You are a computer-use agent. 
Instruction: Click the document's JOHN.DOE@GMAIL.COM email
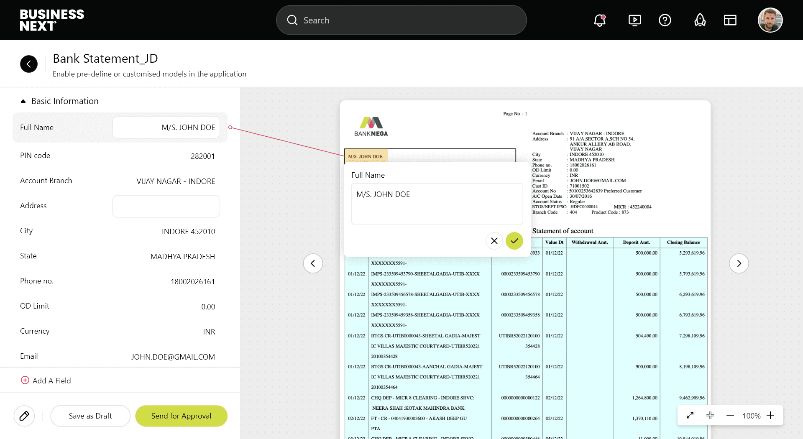point(598,181)
